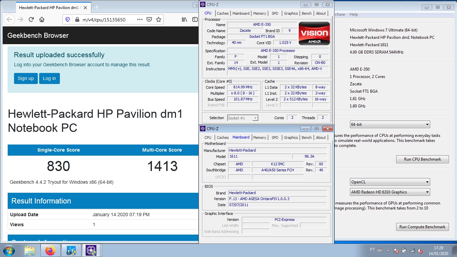Switch to Memory tab in upper CPU-Z
Viewport: 457px width, 257px height.
pos(260,13)
